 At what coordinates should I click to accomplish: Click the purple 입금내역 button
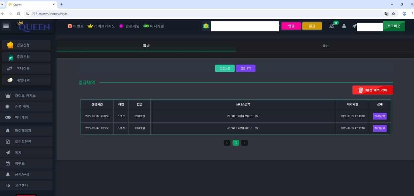tap(245, 68)
